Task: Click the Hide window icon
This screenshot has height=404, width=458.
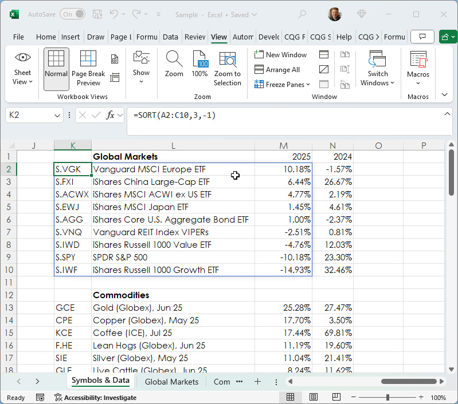Action: [x=324, y=69]
